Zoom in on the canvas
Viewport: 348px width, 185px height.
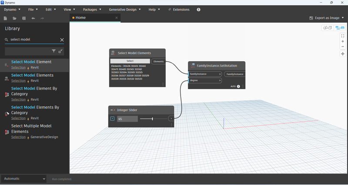click(343, 41)
